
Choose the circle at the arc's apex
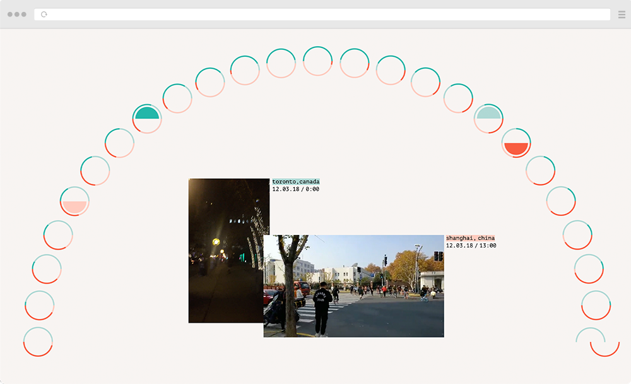tap(317, 61)
